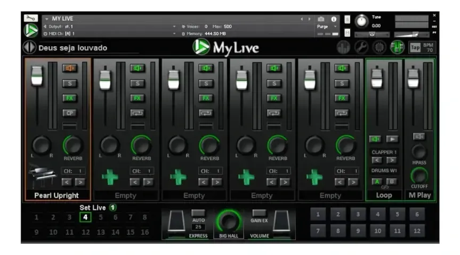
Task: Toggle FX on third channel
Action: coord(206,98)
